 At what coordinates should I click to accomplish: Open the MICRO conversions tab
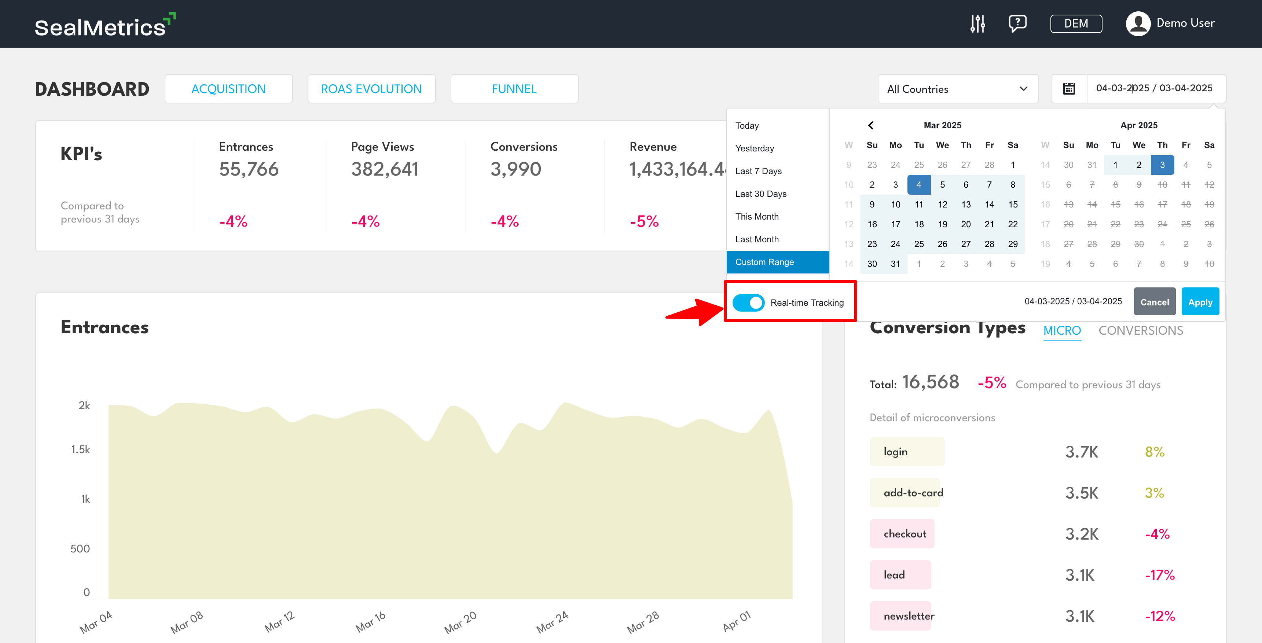[1062, 331]
